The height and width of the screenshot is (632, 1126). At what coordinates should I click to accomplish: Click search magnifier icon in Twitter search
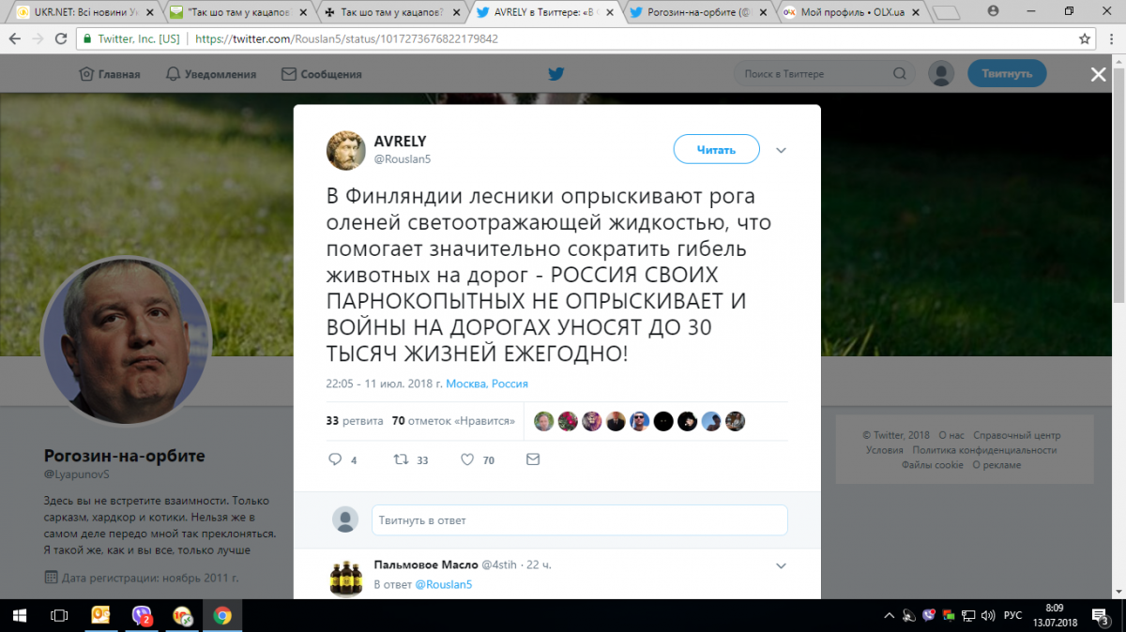900,74
